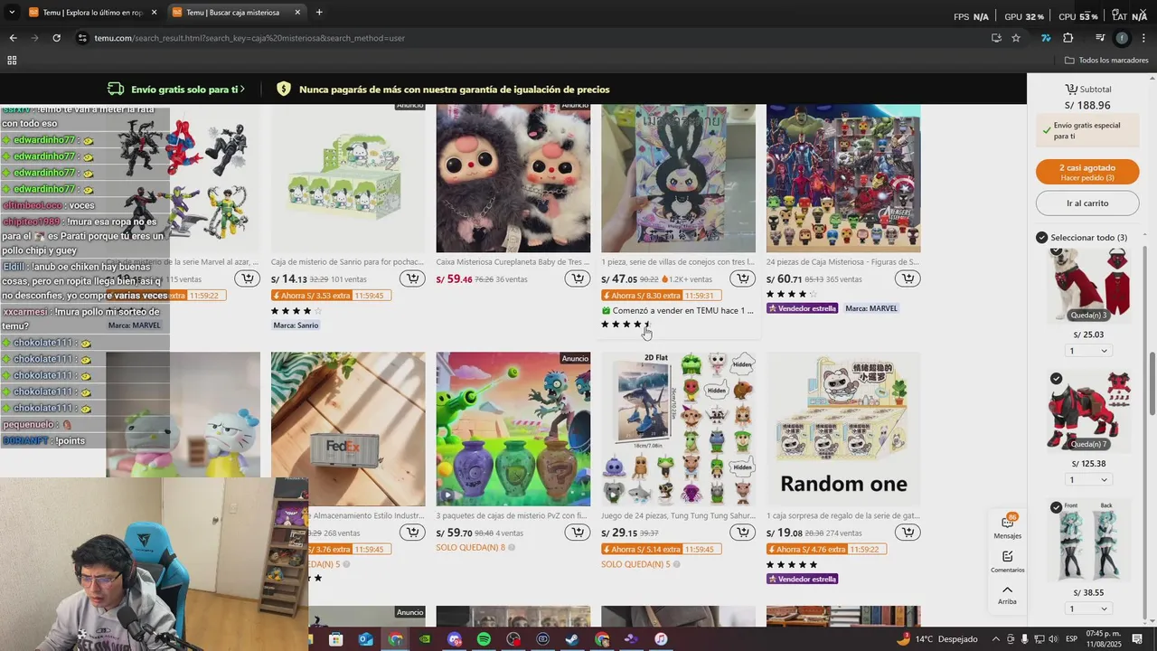Image resolution: width=1157 pixels, height=651 pixels.
Task: Click the Hacer pedido (3) button
Action: [x=1087, y=172]
